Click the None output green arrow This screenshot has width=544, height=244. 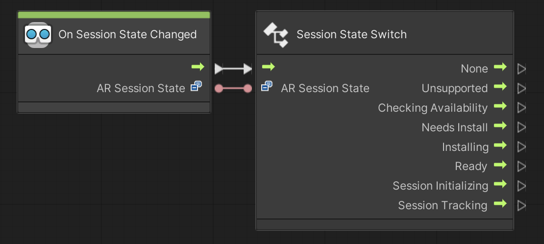[500, 67]
